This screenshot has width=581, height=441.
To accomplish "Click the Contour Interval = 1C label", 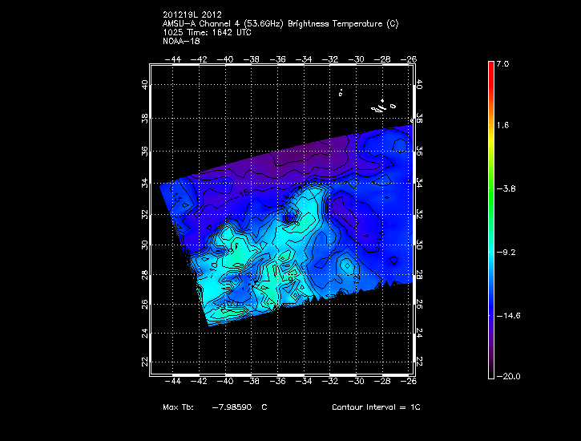I will point(376,407).
